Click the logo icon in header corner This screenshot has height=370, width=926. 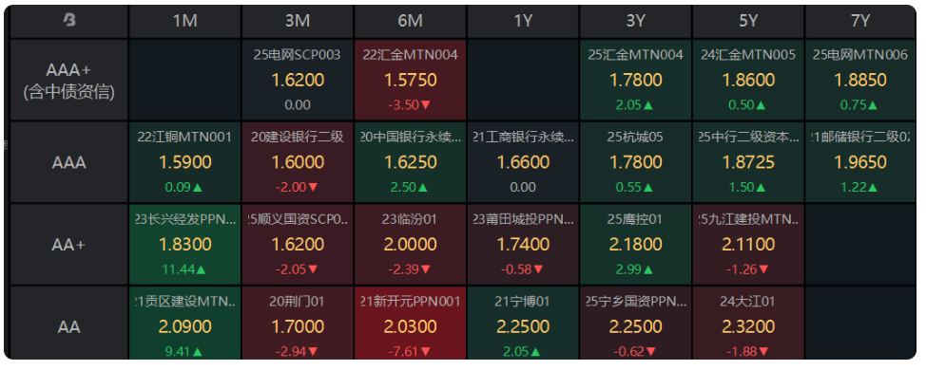[x=69, y=21]
